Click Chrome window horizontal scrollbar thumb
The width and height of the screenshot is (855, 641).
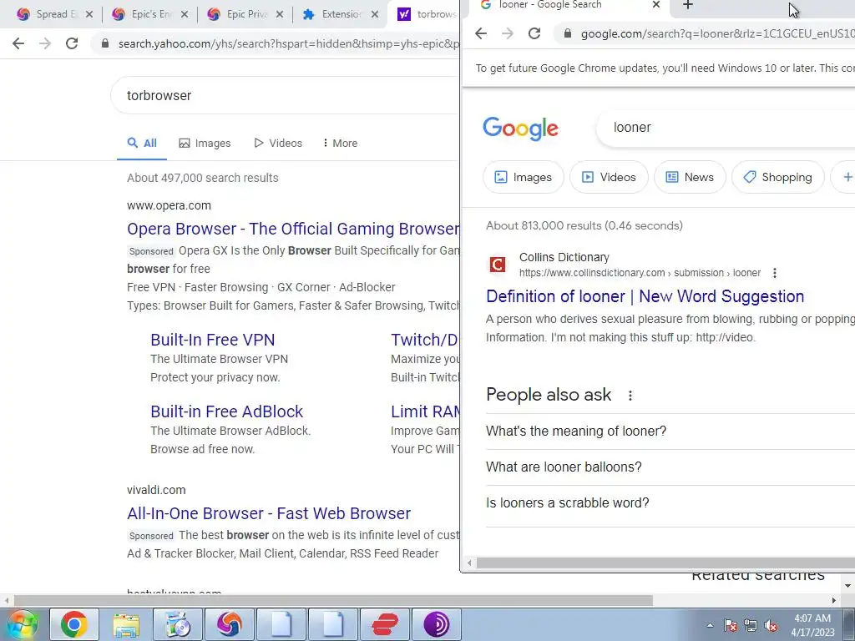pyautogui.click(x=665, y=563)
